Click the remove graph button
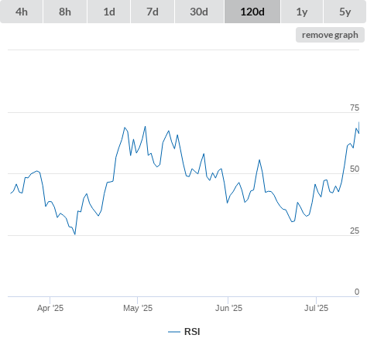 [x=330, y=35]
